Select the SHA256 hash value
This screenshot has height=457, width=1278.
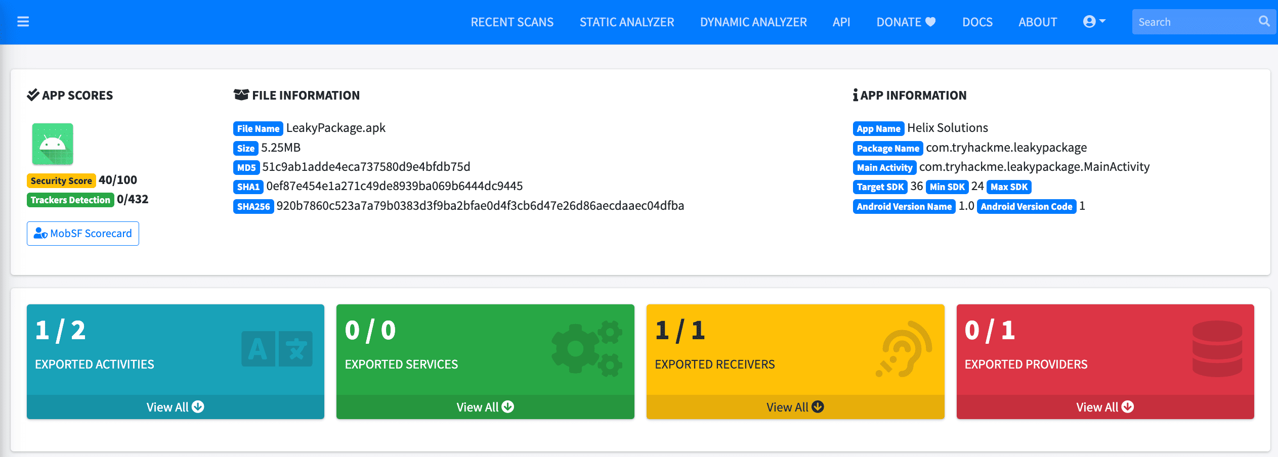coord(480,206)
